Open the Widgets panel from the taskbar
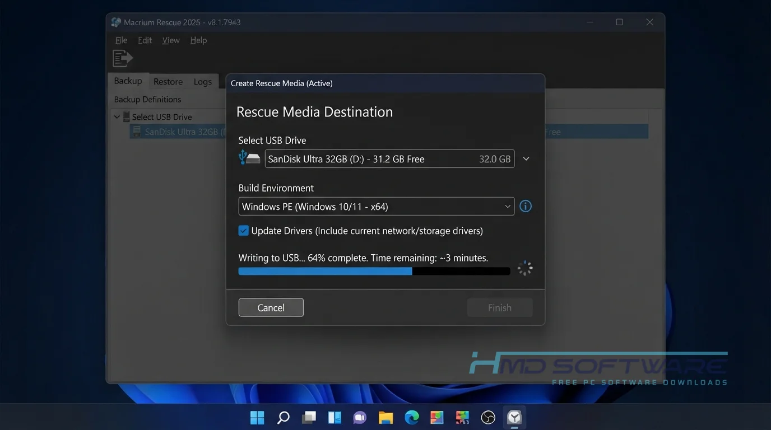Viewport: 771px width, 430px height. click(x=335, y=417)
